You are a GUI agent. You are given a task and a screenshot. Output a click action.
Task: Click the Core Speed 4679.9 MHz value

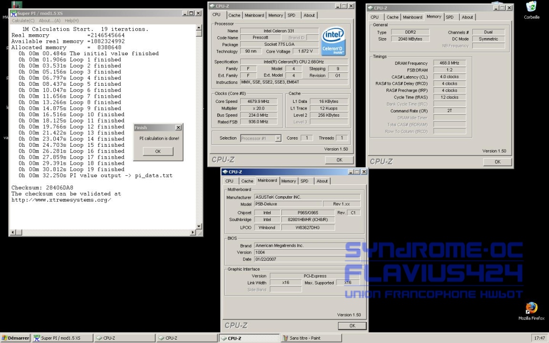point(258,101)
